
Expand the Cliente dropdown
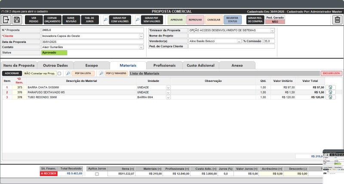click(141, 36)
